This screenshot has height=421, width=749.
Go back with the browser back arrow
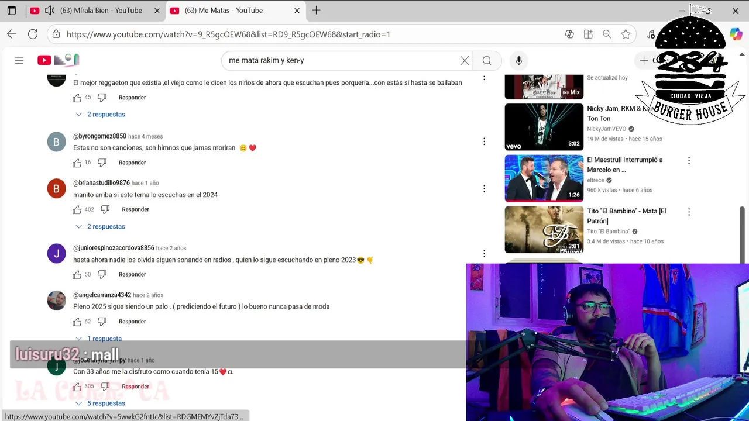[12, 34]
